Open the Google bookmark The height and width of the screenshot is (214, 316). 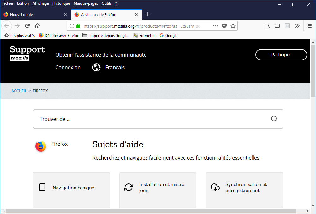(x=169, y=35)
